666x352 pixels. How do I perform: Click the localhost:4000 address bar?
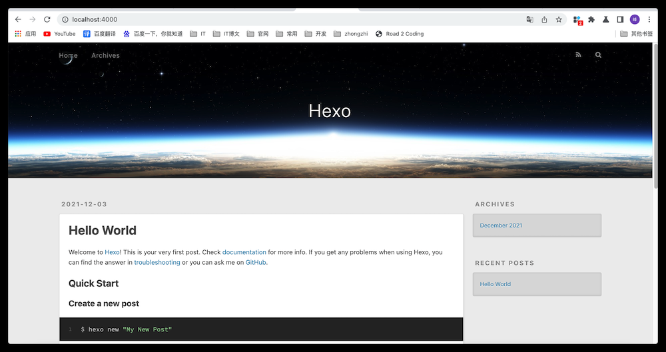266,19
